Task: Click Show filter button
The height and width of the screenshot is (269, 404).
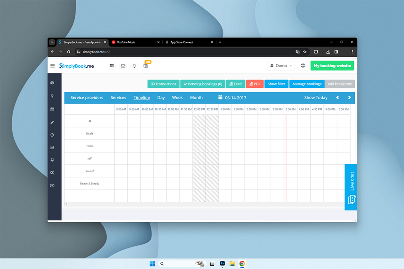Action: 276,84
